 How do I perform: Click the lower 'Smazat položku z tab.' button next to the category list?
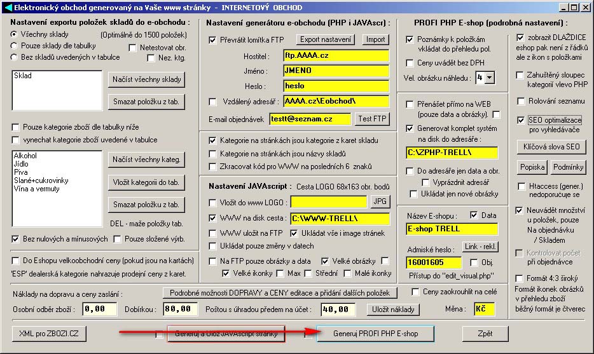point(146,205)
